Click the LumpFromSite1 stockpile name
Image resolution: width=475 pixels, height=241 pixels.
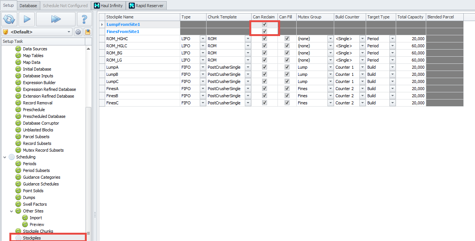(x=123, y=24)
